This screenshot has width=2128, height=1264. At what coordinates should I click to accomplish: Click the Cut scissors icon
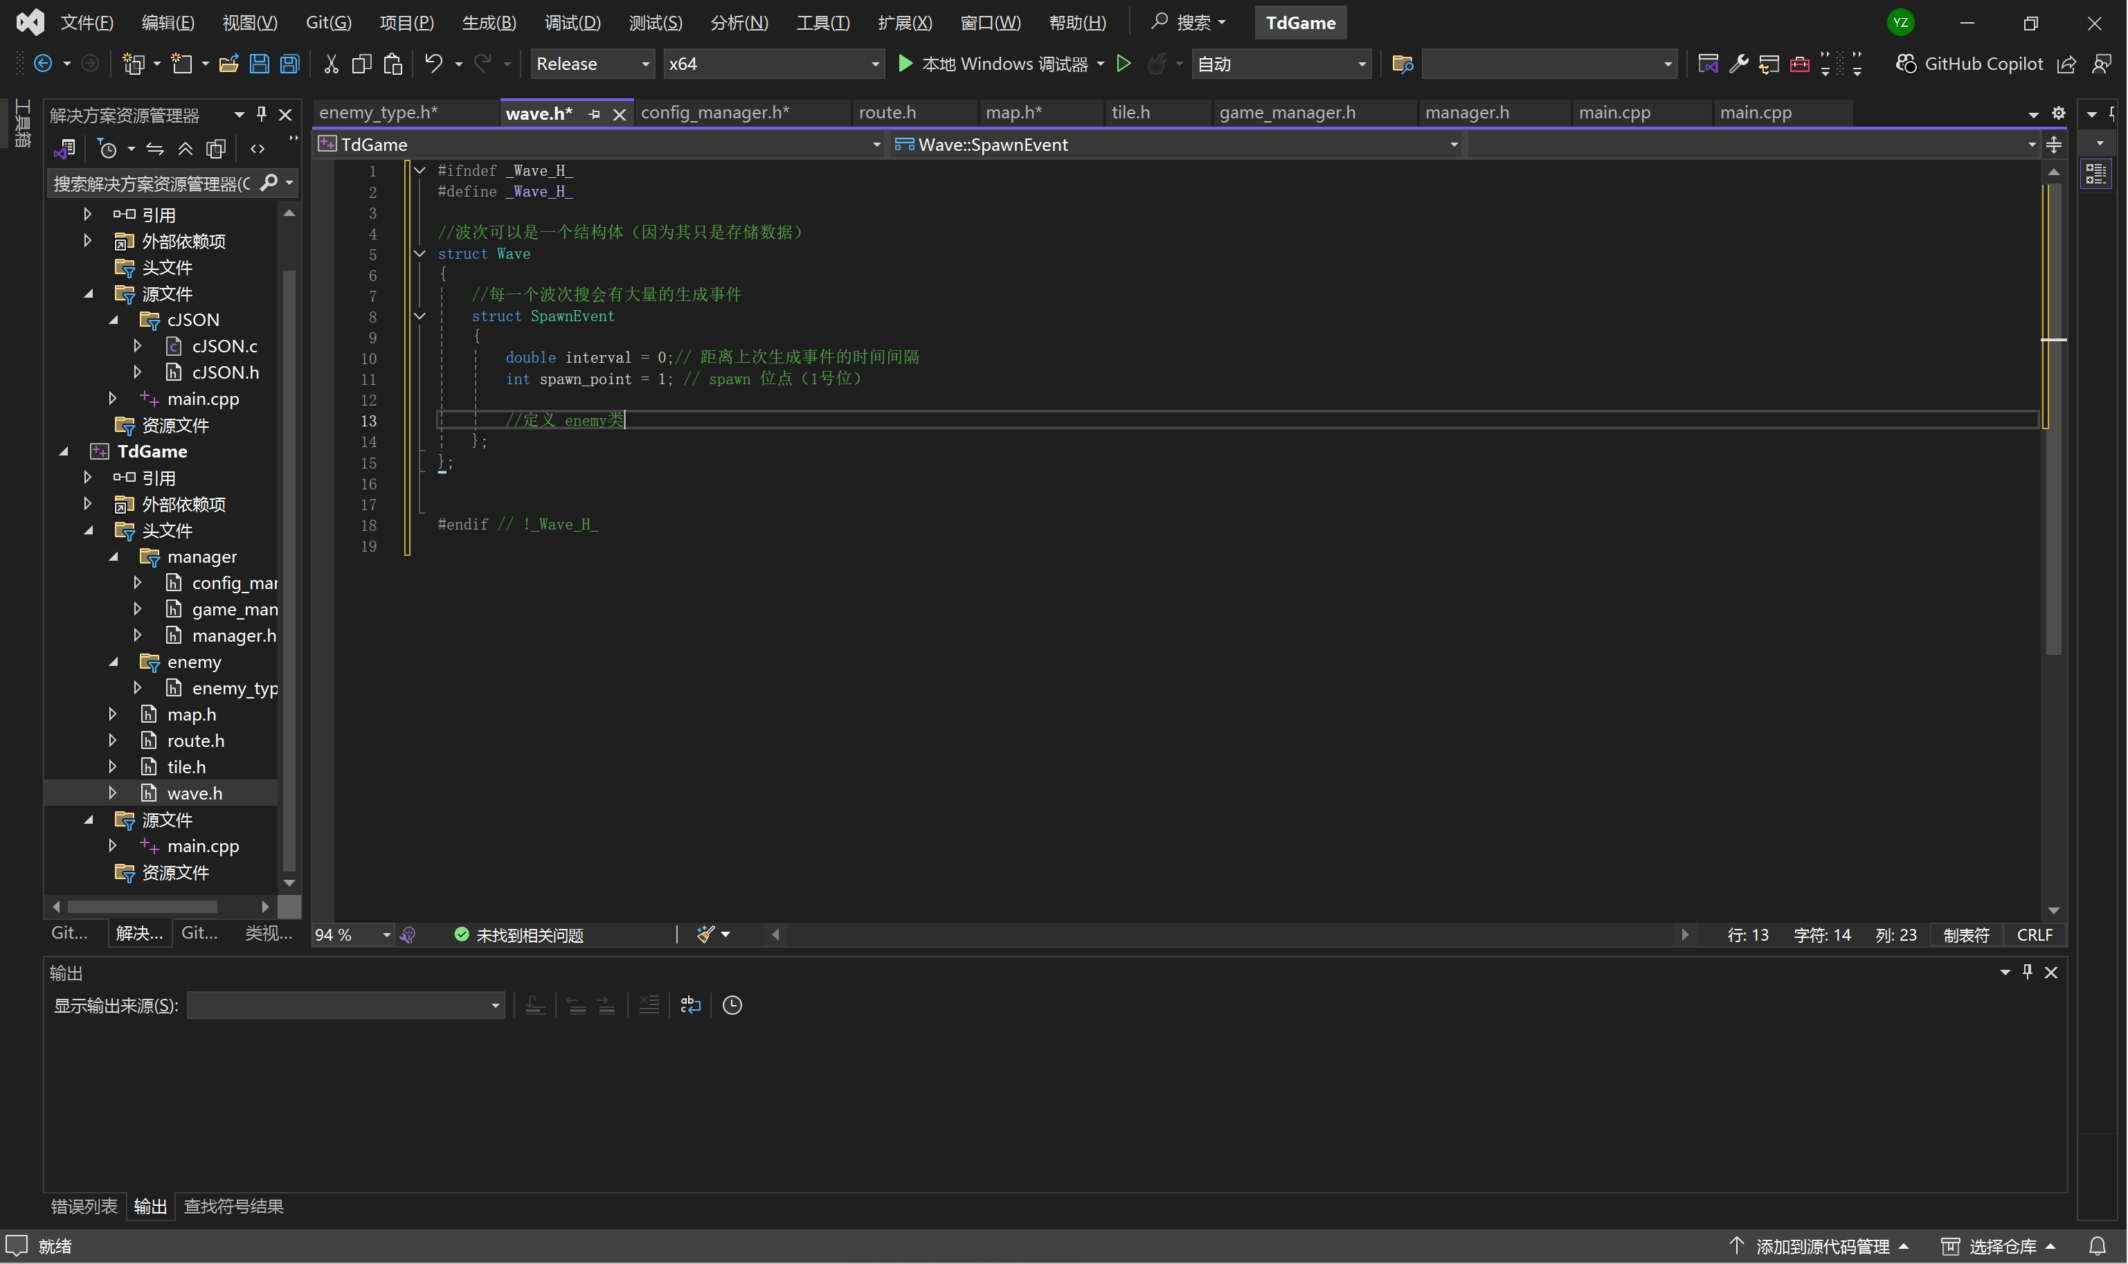tap(332, 64)
